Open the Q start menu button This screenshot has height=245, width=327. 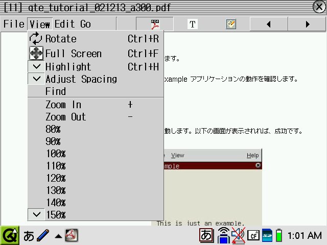click(x=10, y=235)
